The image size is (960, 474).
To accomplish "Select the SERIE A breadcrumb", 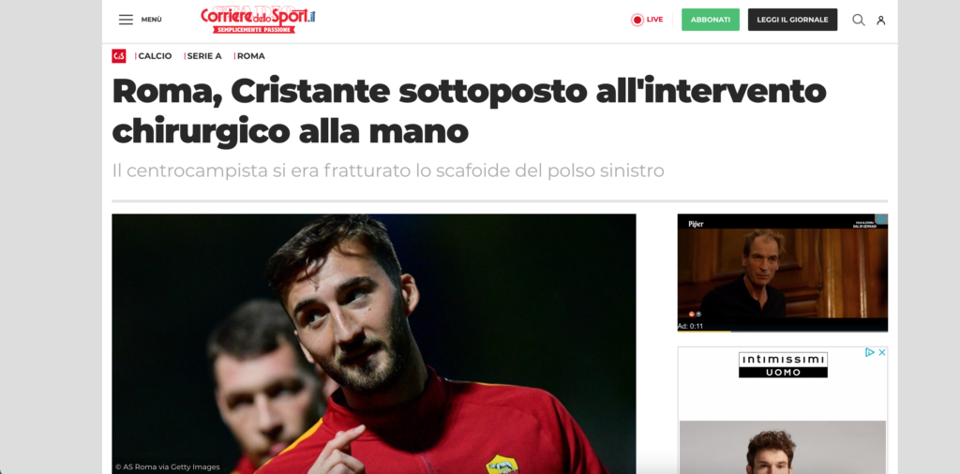I will [x=203, y=56].
